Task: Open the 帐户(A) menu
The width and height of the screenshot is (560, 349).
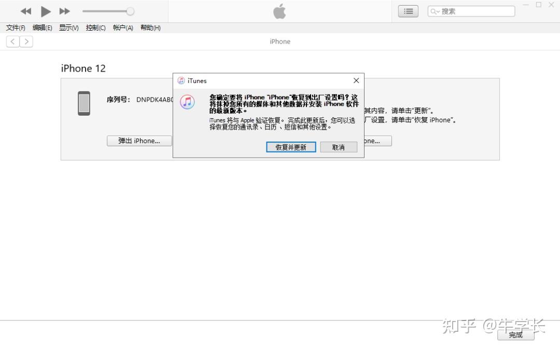Action: pyautogui.click(x=123, y=28)
